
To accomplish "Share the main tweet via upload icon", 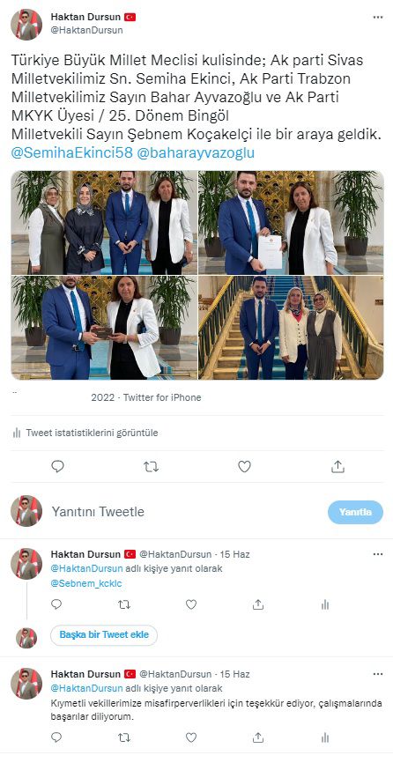I will [x=337, y=467].
